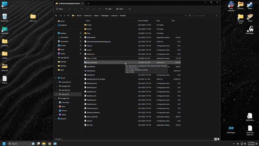Expand address bar history dropdown

click(185, 15)
